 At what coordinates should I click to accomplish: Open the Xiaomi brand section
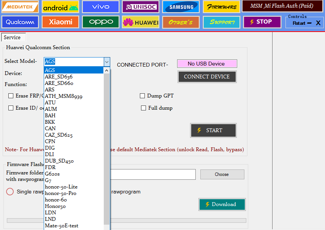60,22
